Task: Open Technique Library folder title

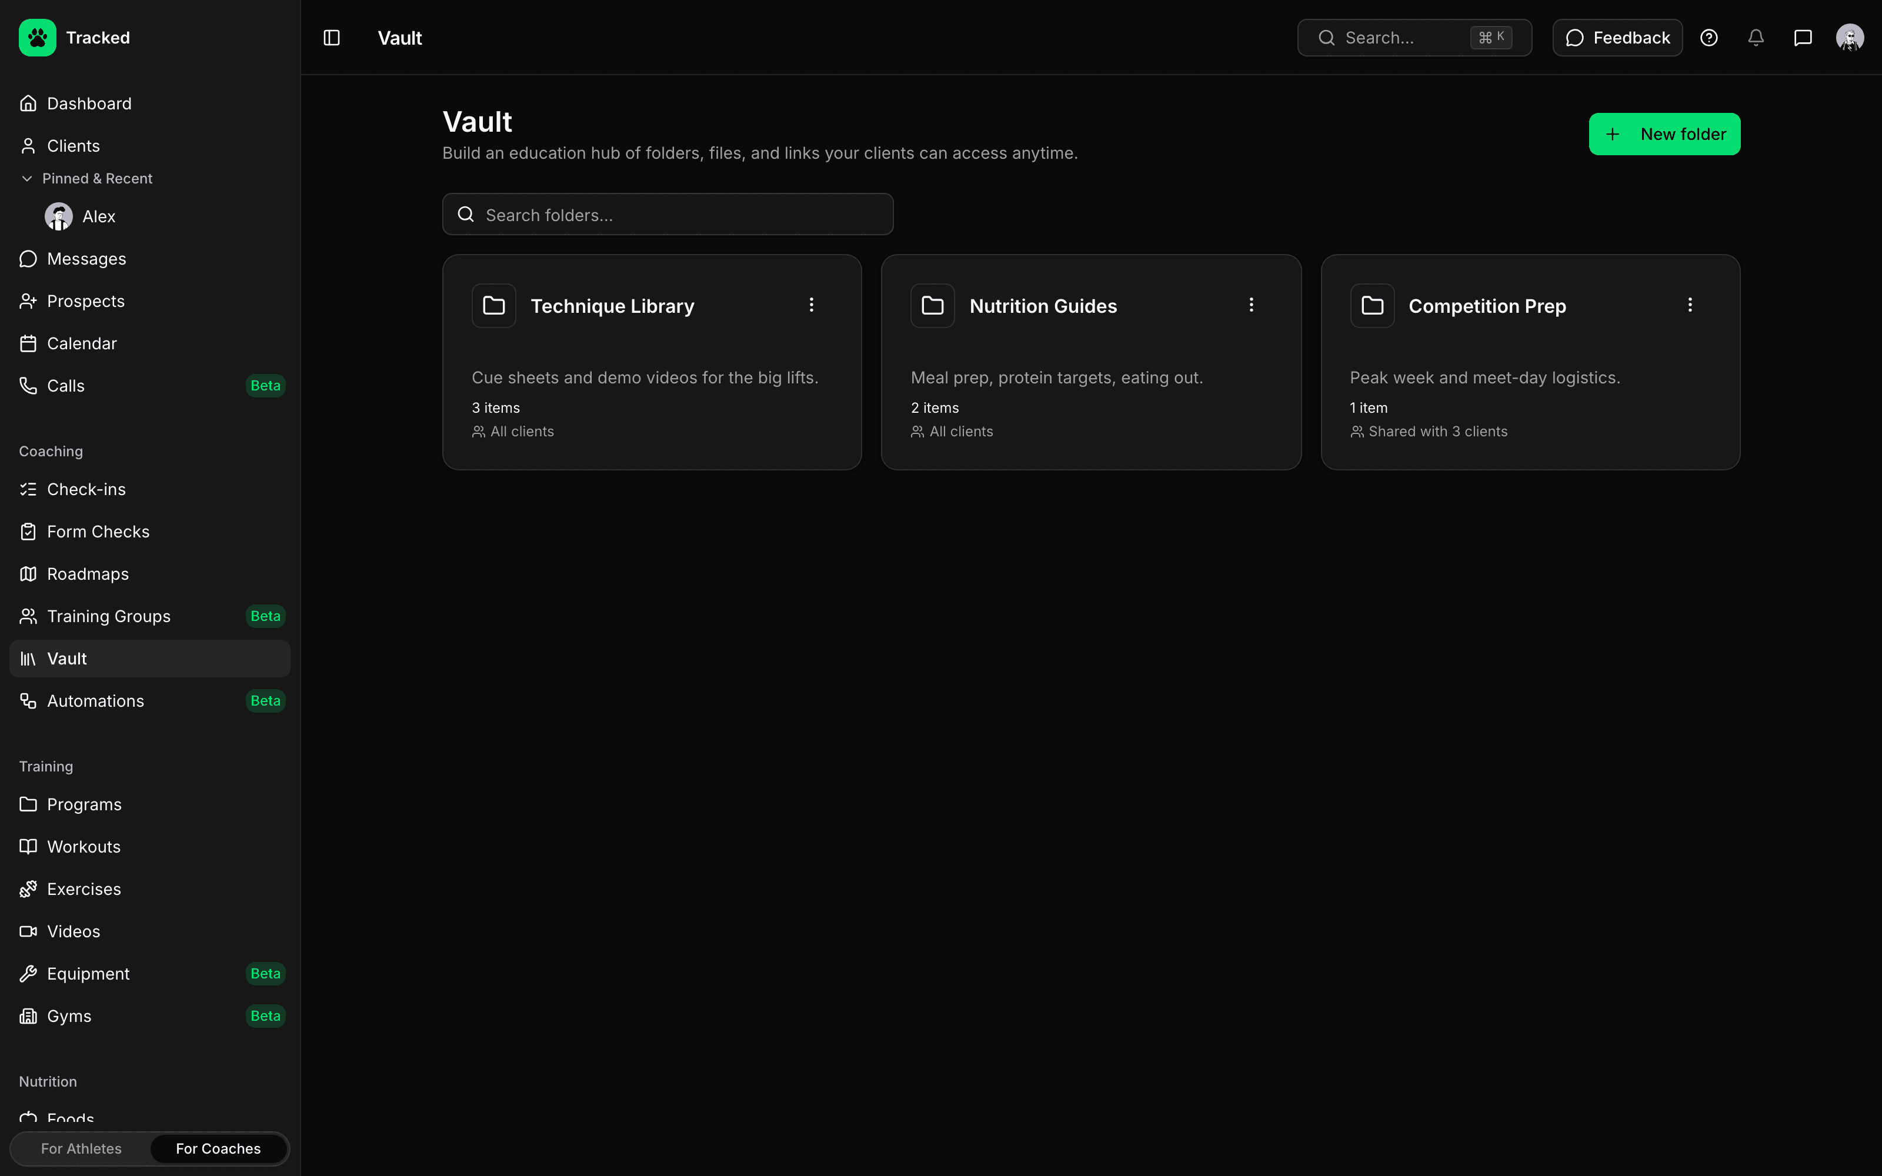Action: pos(612,306)
